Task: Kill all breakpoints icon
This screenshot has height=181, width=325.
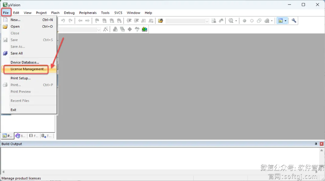Action: click(x=267, y=21)
